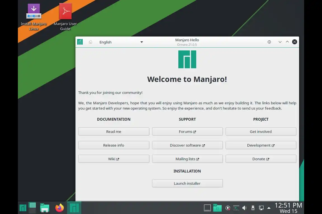
Task: Open the trash folder icon in the panel
Action: point(217,208)
